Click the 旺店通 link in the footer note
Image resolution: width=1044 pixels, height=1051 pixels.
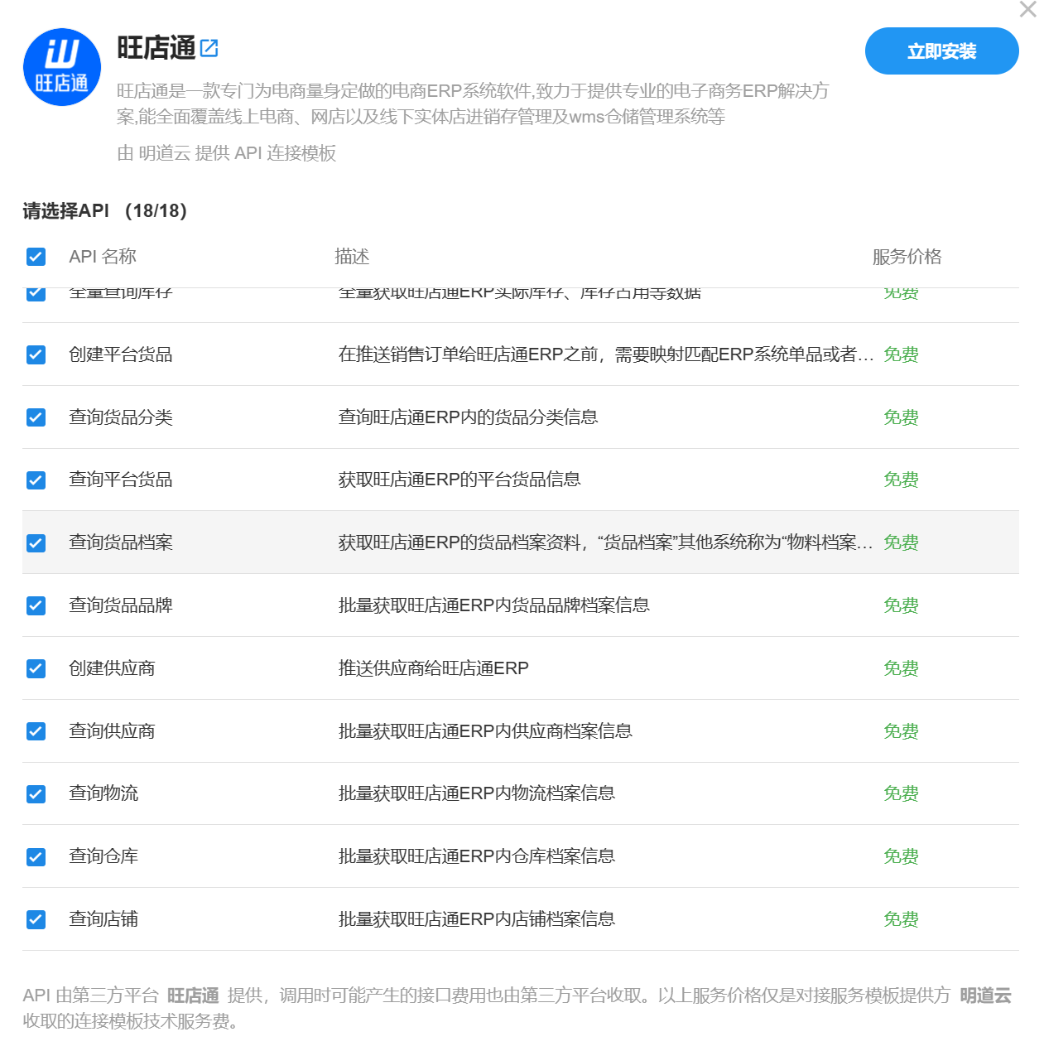point(193,996)
